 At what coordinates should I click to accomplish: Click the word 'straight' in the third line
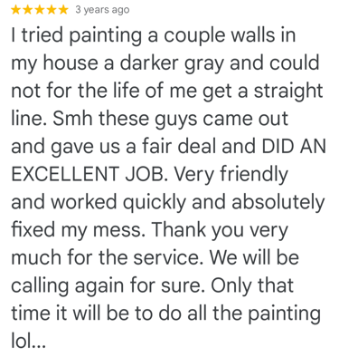point(288,92)
